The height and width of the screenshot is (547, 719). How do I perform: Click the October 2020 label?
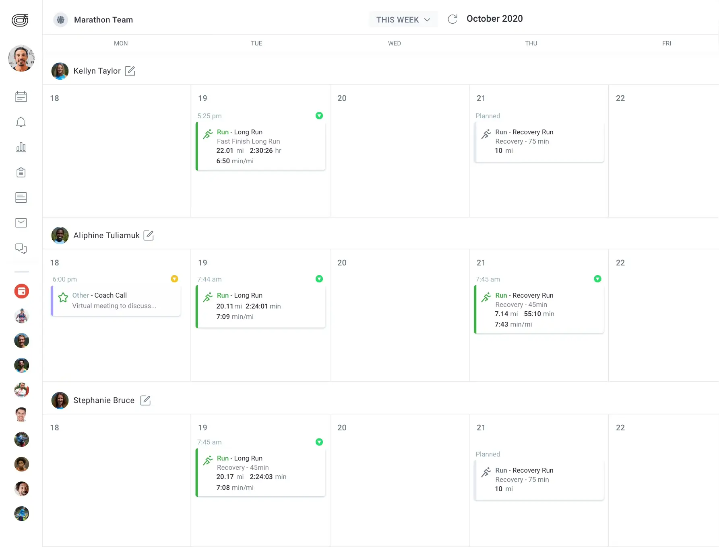click(494, 19)
